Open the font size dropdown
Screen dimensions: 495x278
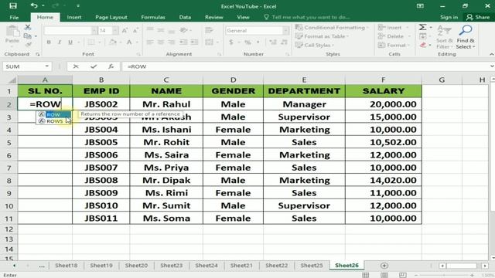(115, 31)
